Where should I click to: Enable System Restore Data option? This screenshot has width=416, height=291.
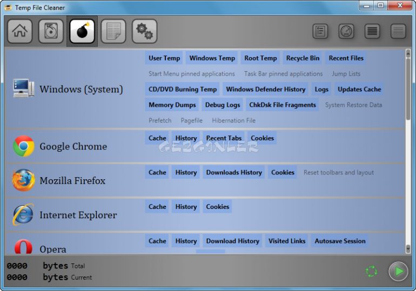[x=354, y=105]
